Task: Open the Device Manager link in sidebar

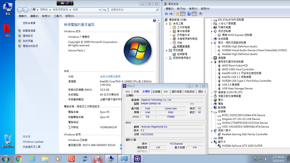Action: [29, 31]
